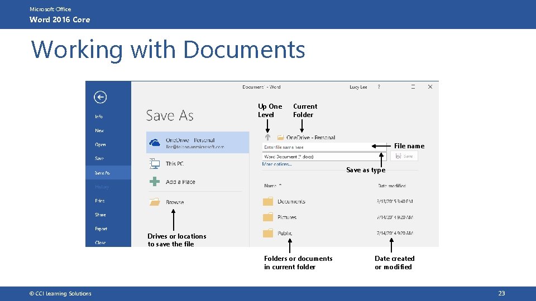Click the OneDrive cloud icon
536x301 pixels.
(x=155, y=143)
